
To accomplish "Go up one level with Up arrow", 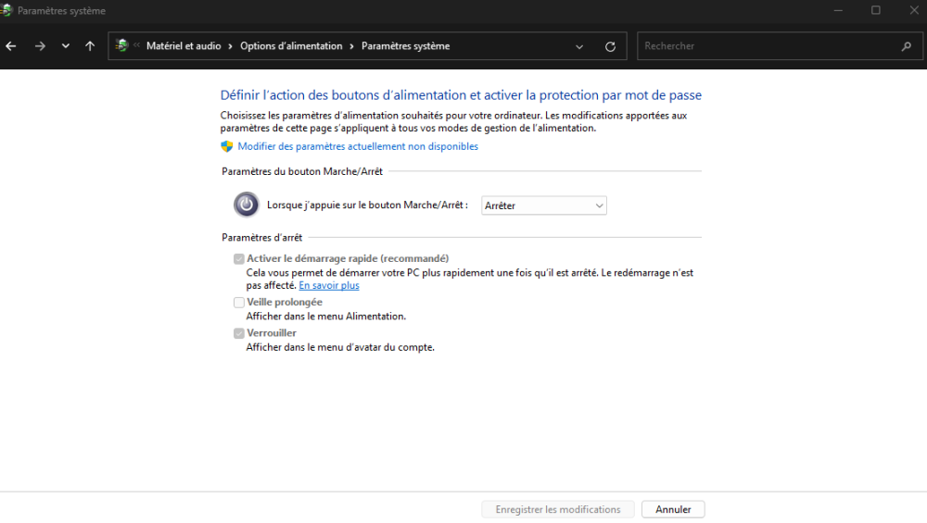I will 90,46.
